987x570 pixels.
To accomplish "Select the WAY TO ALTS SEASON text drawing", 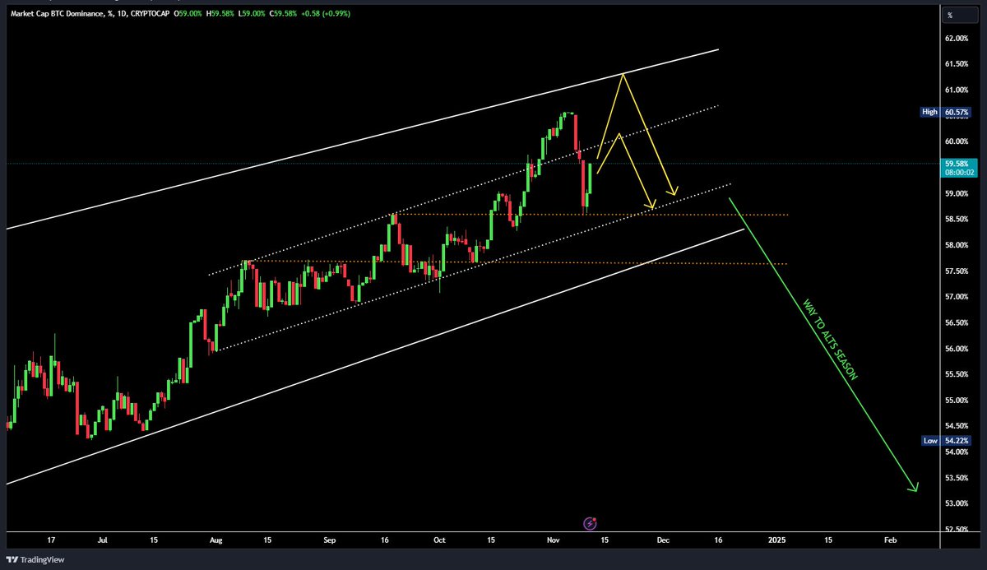I will (829, 338).
